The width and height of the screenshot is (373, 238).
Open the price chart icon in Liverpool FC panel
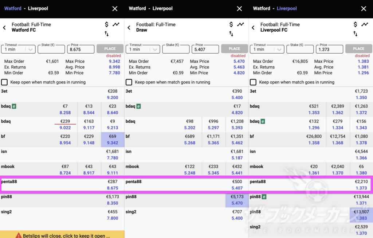365,24
